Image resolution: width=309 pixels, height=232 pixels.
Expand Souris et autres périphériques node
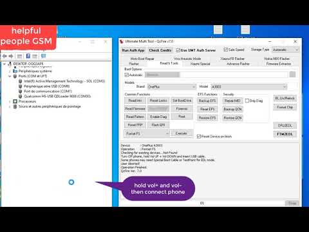(10, 106)
